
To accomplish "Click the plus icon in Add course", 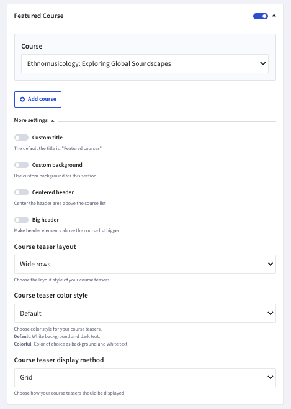I will (22, 100).
